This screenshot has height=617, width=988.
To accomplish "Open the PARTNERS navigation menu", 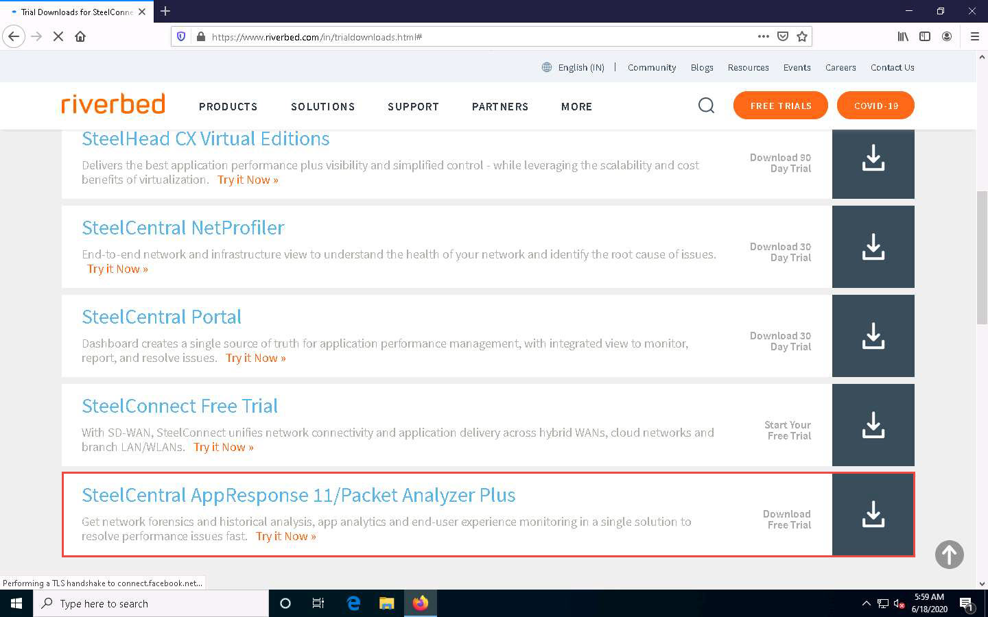I will click(500, 106).
